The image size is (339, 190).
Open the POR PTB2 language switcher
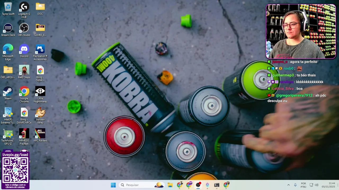pyautogui.click(x=304, y=185)
